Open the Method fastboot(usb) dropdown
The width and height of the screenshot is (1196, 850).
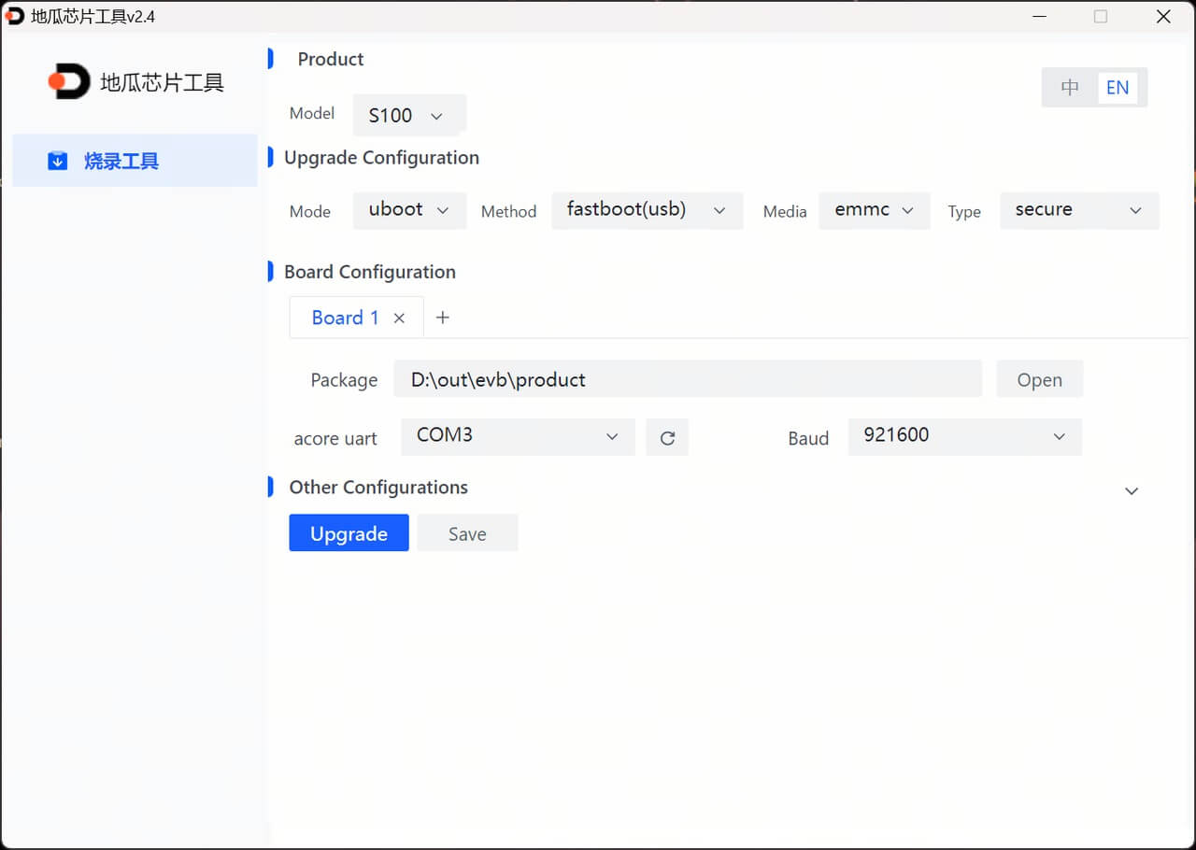point(647,210)
